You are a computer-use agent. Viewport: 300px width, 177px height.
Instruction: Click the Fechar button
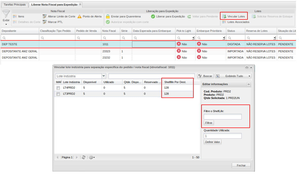(x=241, y=166)
